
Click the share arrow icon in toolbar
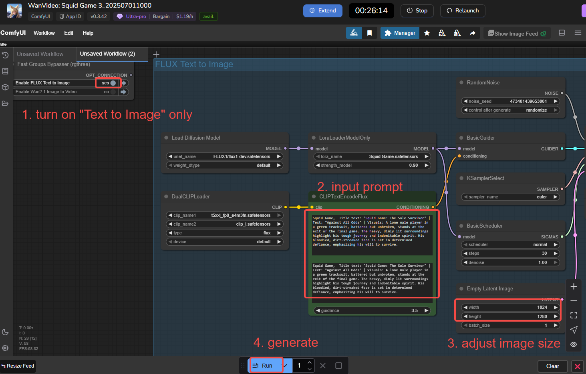(x=473, y=33)
